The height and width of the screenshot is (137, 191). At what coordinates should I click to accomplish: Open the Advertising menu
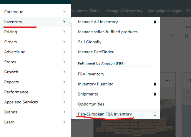[x=15, y=52]
